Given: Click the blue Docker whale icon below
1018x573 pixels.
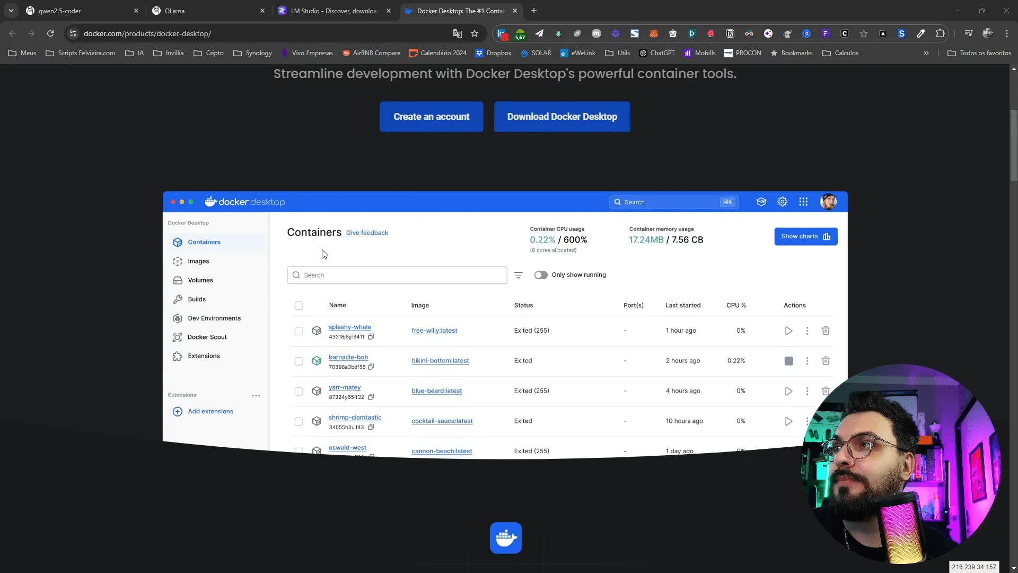Looking at the screenshot, I should [505, 538].
